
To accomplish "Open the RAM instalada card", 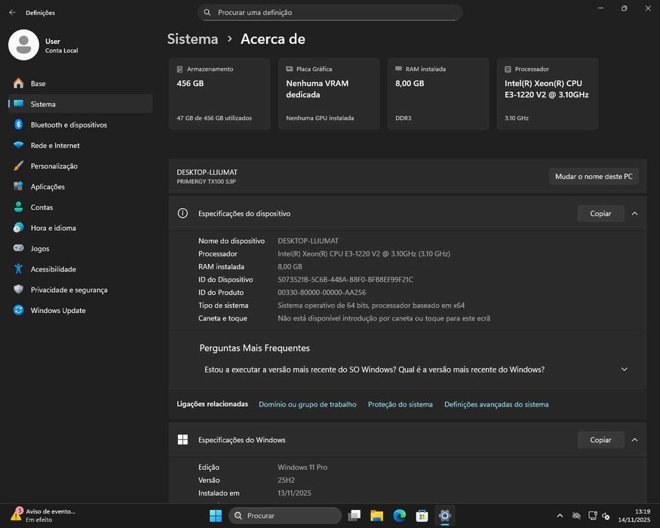I will pyautogui.click(x=438, y=94).
